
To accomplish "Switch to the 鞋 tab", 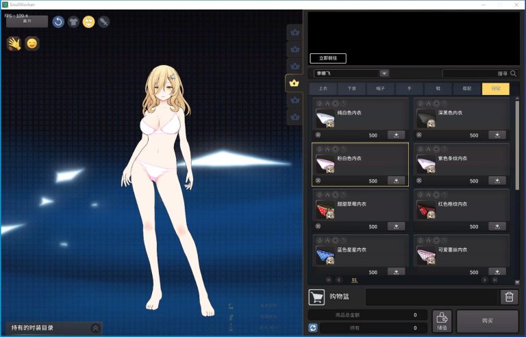I will pos(438,89).
